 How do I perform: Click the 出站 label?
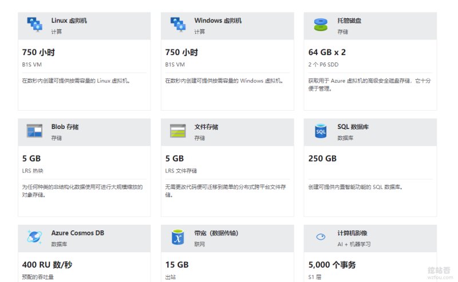pyautogui.click(x=170, y=277)
